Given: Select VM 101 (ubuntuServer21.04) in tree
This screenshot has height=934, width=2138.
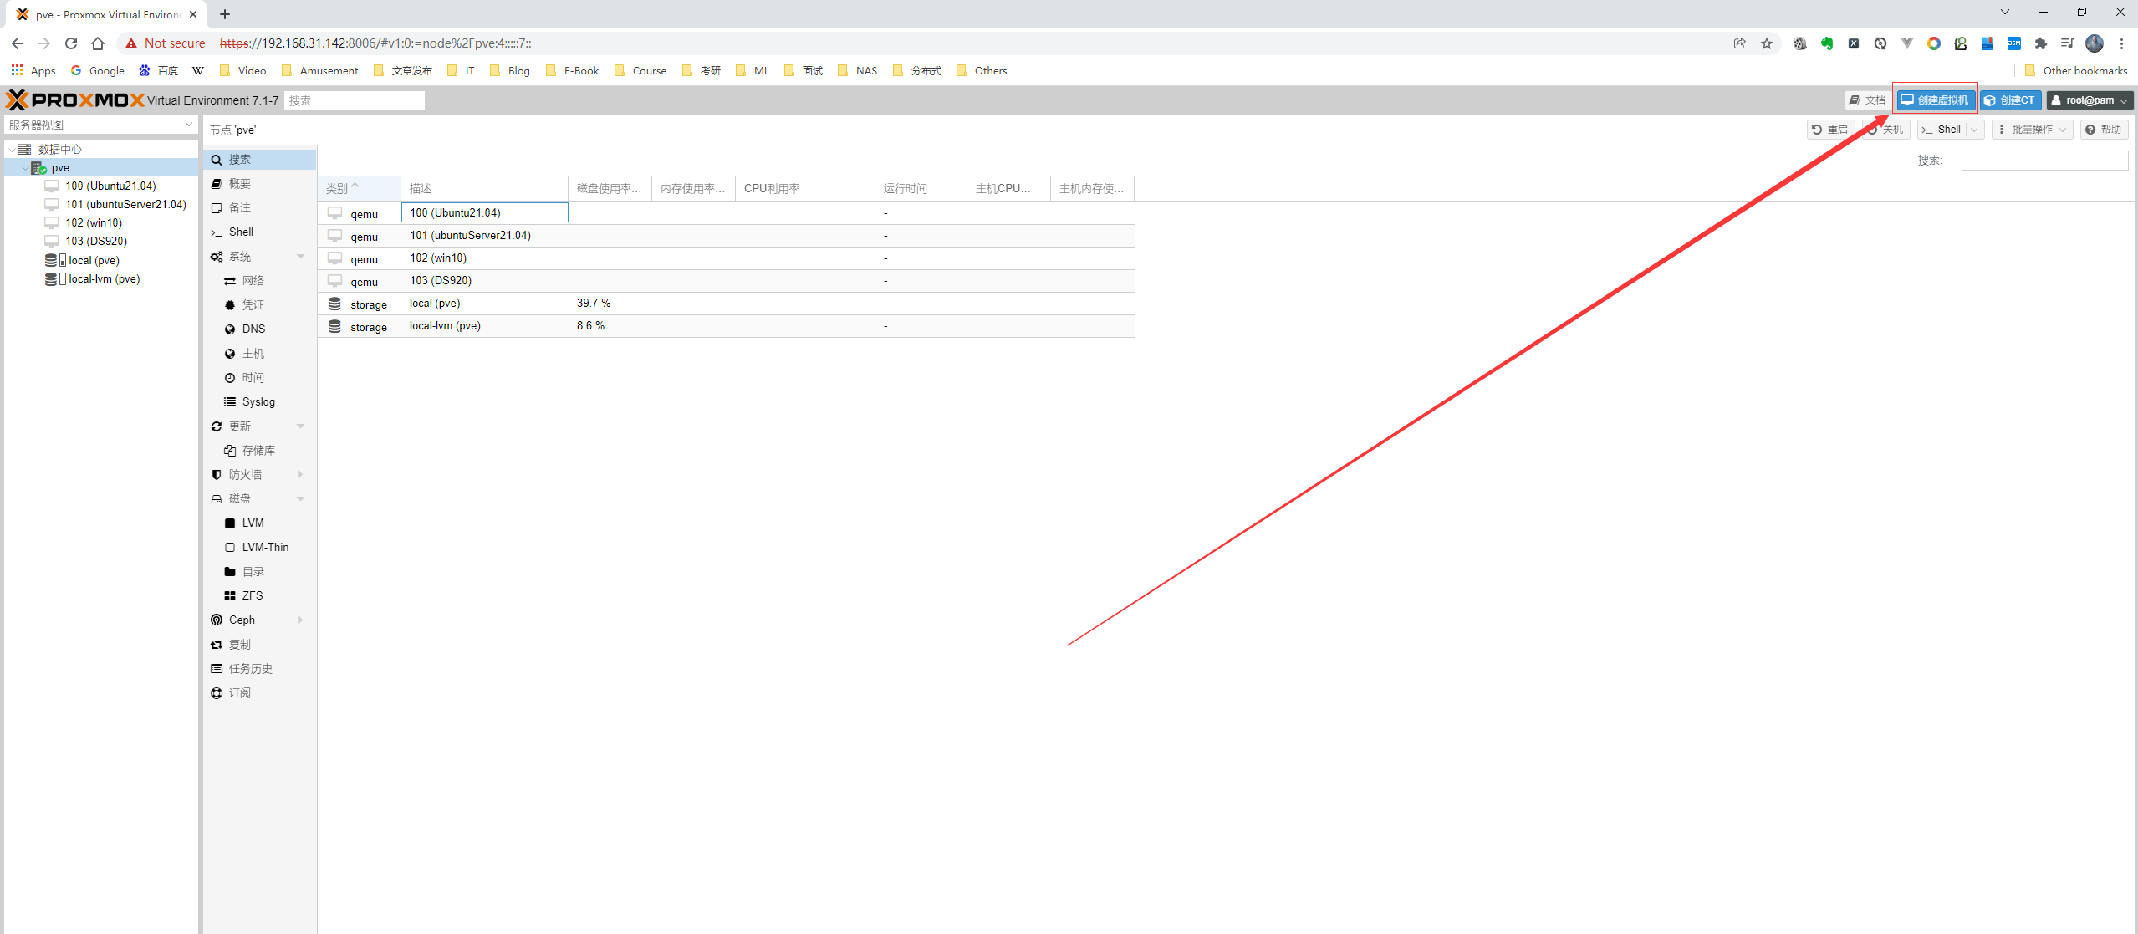Looking at the screenshot, I should [x=125, y=205].
